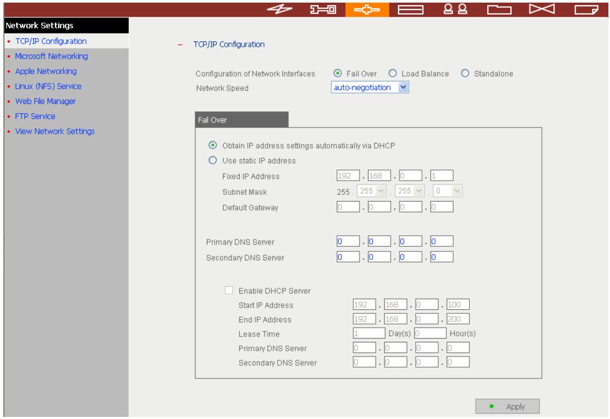The height and width of the screenshot is (419, 610).
Task: Select Load Balance radio button
Action: pyautogui.click(x=393, y=73)
